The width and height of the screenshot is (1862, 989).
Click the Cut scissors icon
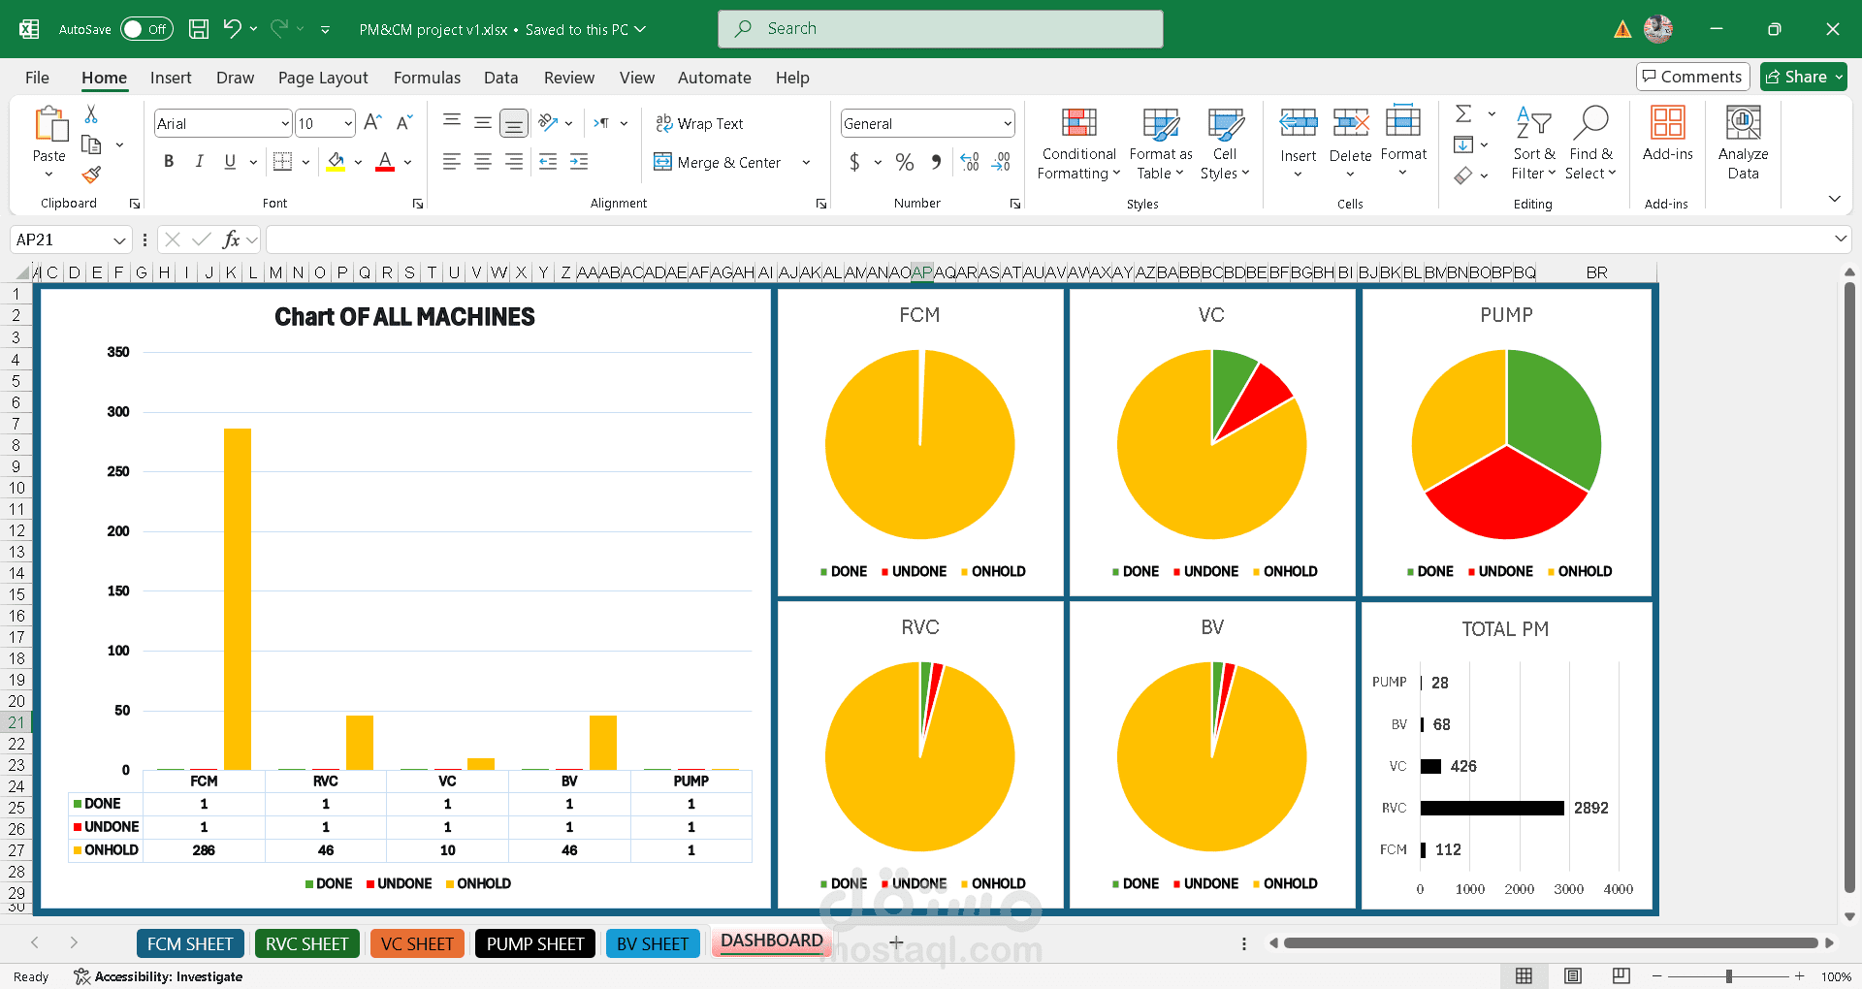91,114
